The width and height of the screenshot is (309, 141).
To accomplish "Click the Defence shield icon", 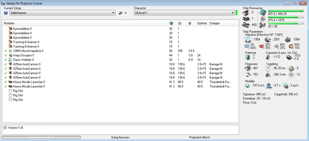I will pos(248,57).
